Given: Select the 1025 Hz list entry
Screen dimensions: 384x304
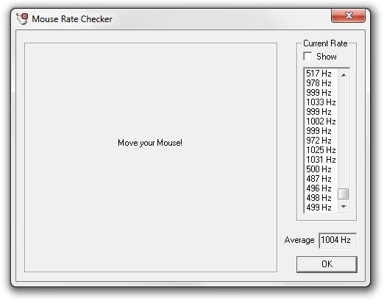Looking at the screenshot, I should tap(321, 150).
